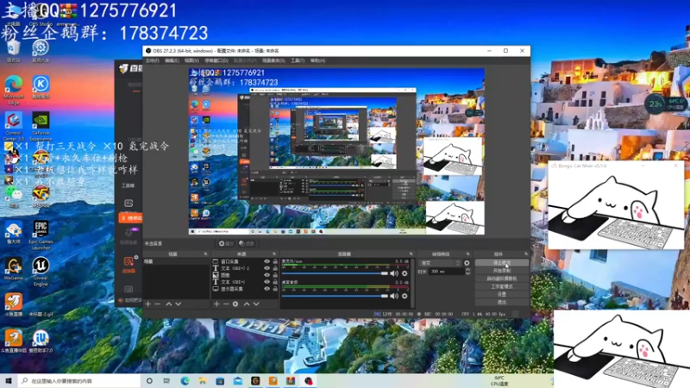
Task: Lock the 图像 source
Action: click(x=275, y=275)
